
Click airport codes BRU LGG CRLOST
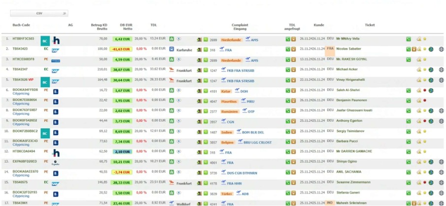pos(257,142)
